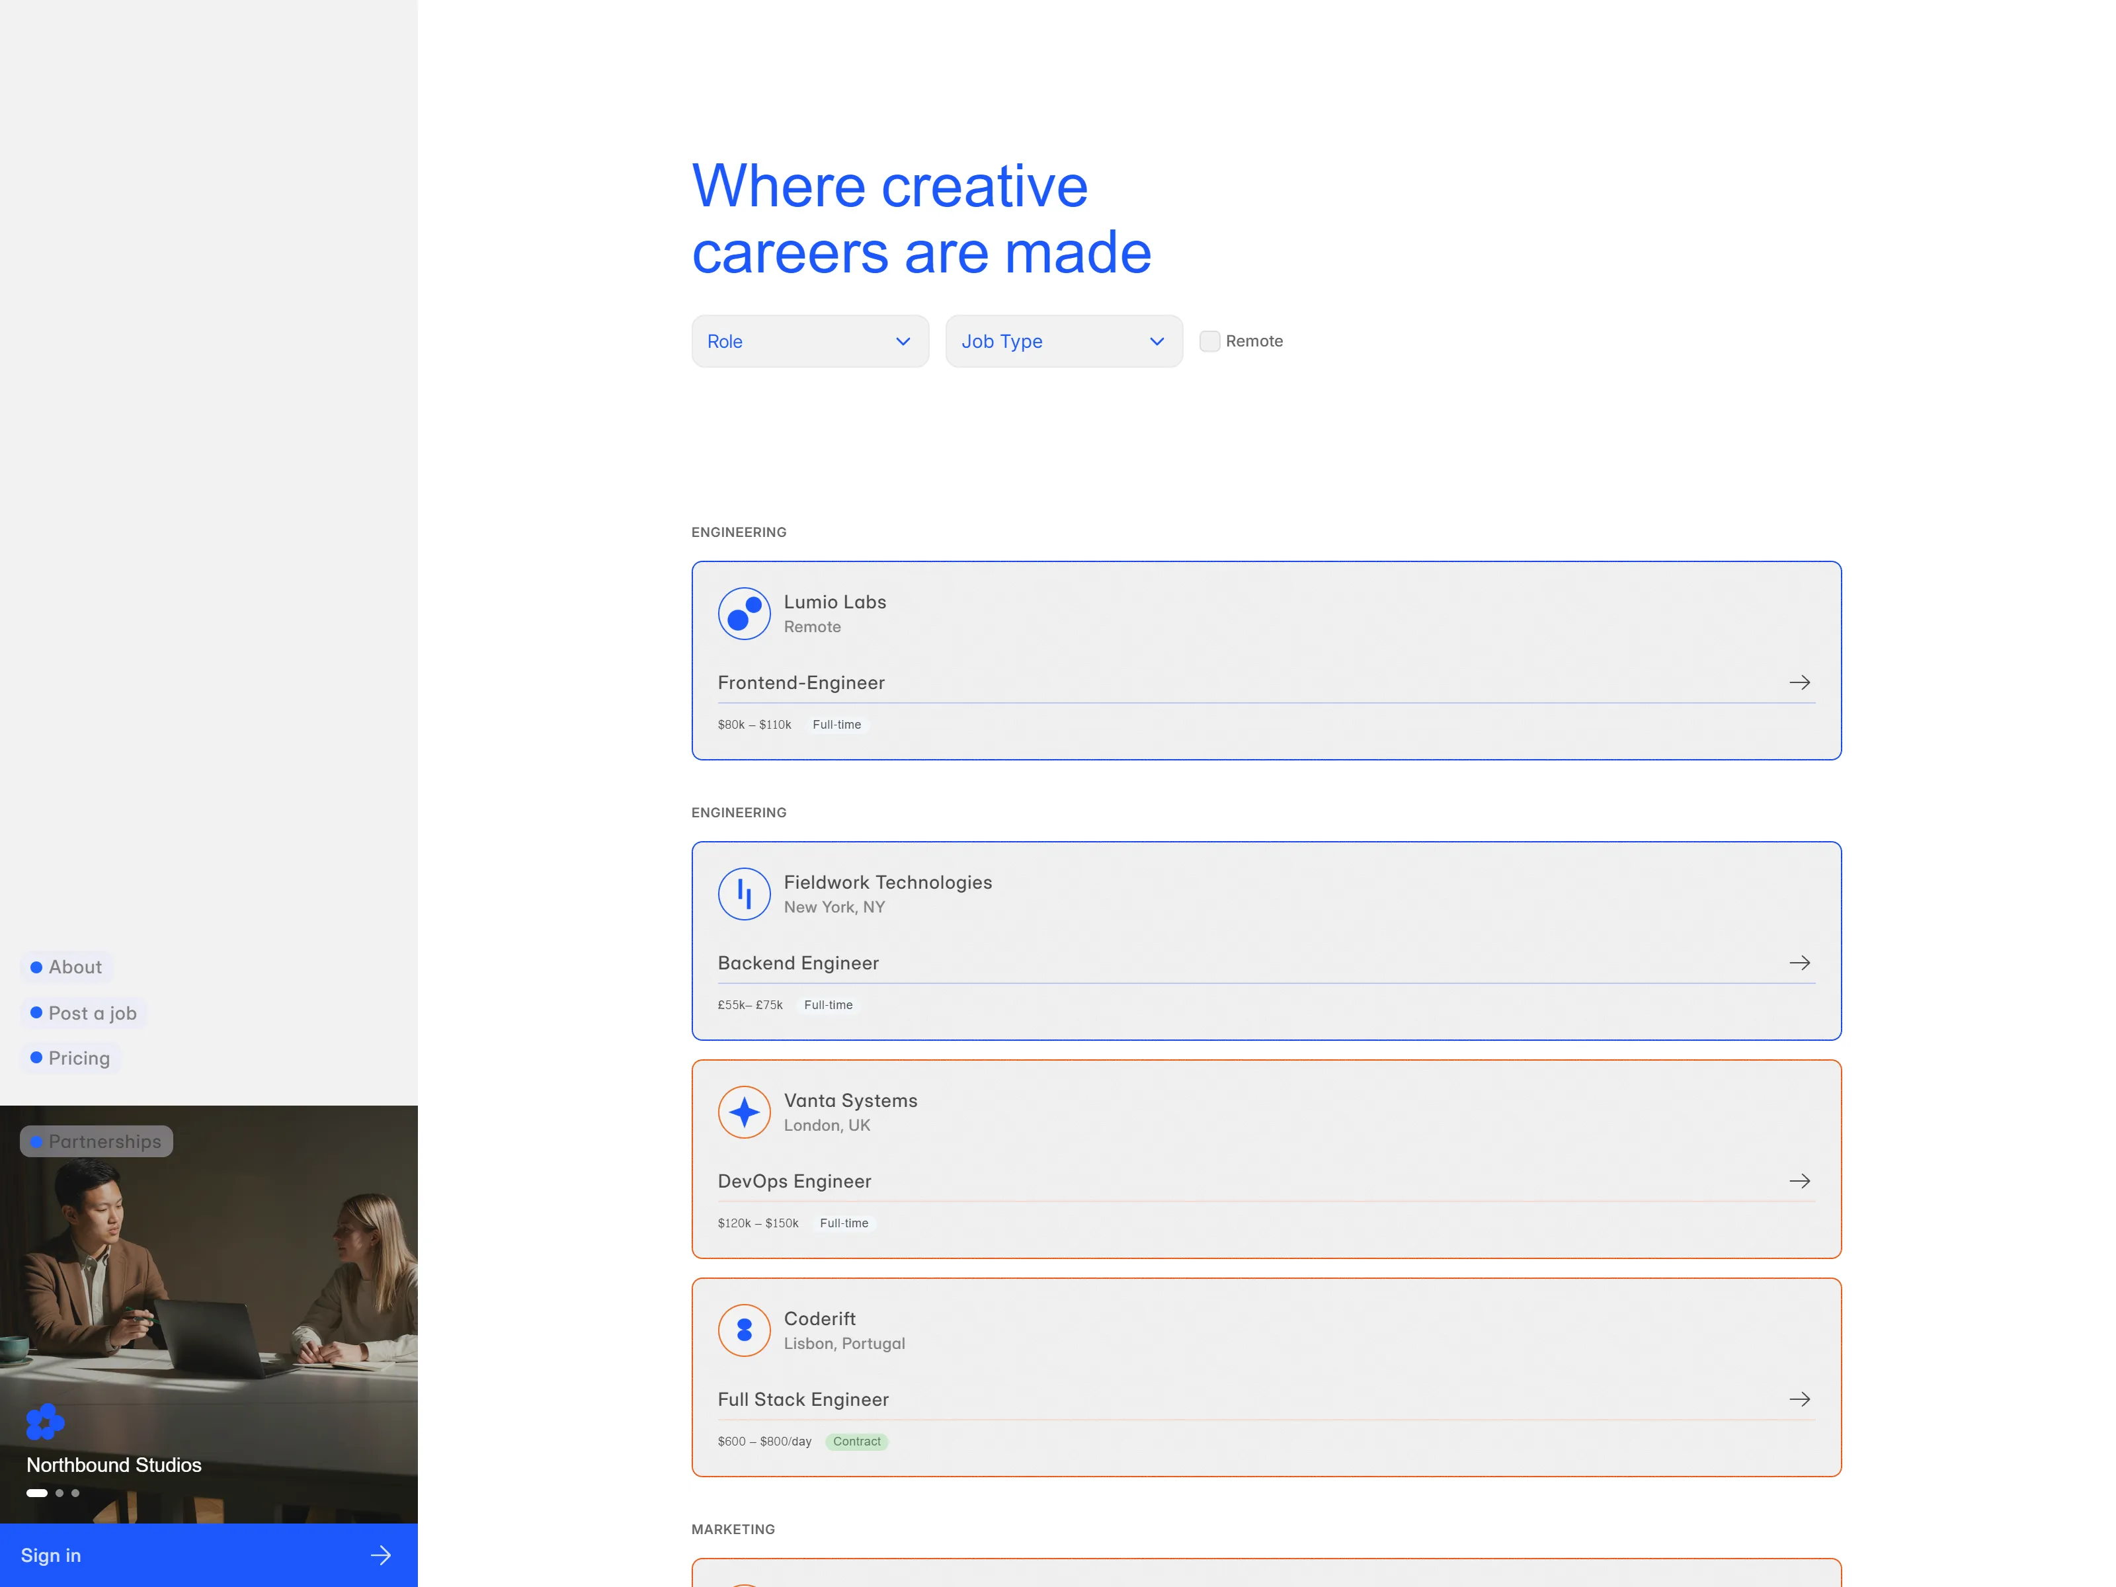Click the Partnerships tag
Image resolution: width=2116 pixels, height=1587 pixels.
pyautogui.click(x=97, y=1141)
